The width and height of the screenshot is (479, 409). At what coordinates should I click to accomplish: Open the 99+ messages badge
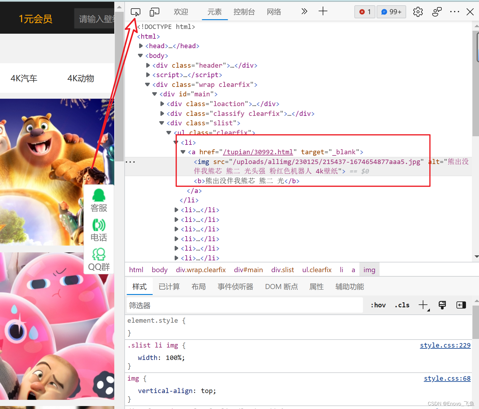tap(391, 12)
